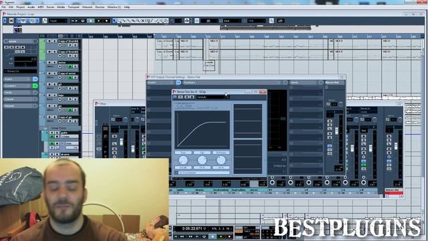Click the GClip Softness knob
The image size is (428, 241).
coord(221,160)
